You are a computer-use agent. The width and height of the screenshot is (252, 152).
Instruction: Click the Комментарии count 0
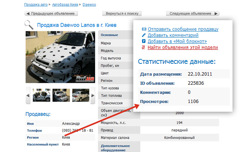click(189, 92)
